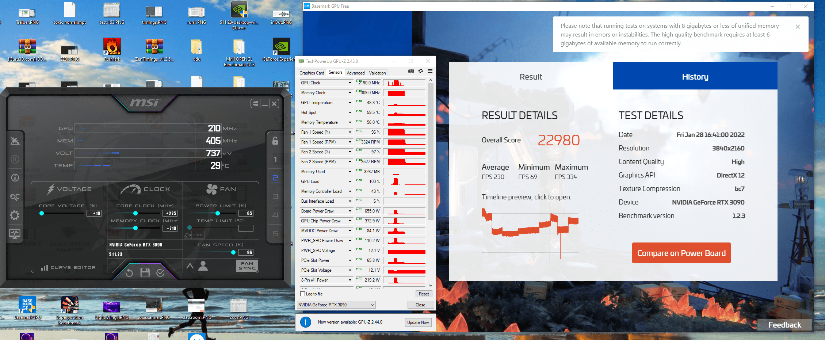Switch to Graphics Card tab in GPU-Z
The image size is (825, 340).
click(312, 73)
